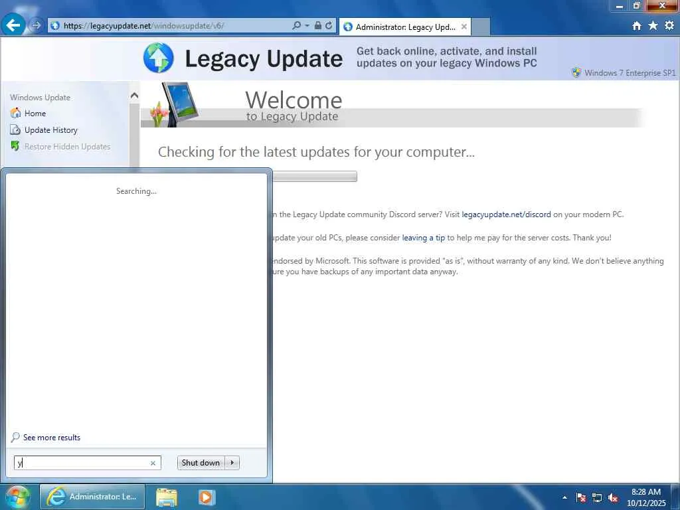Click the search magnifier in address bar
Image resolution: width=680 pixels, height=510 pixels.
coord(297,26)
